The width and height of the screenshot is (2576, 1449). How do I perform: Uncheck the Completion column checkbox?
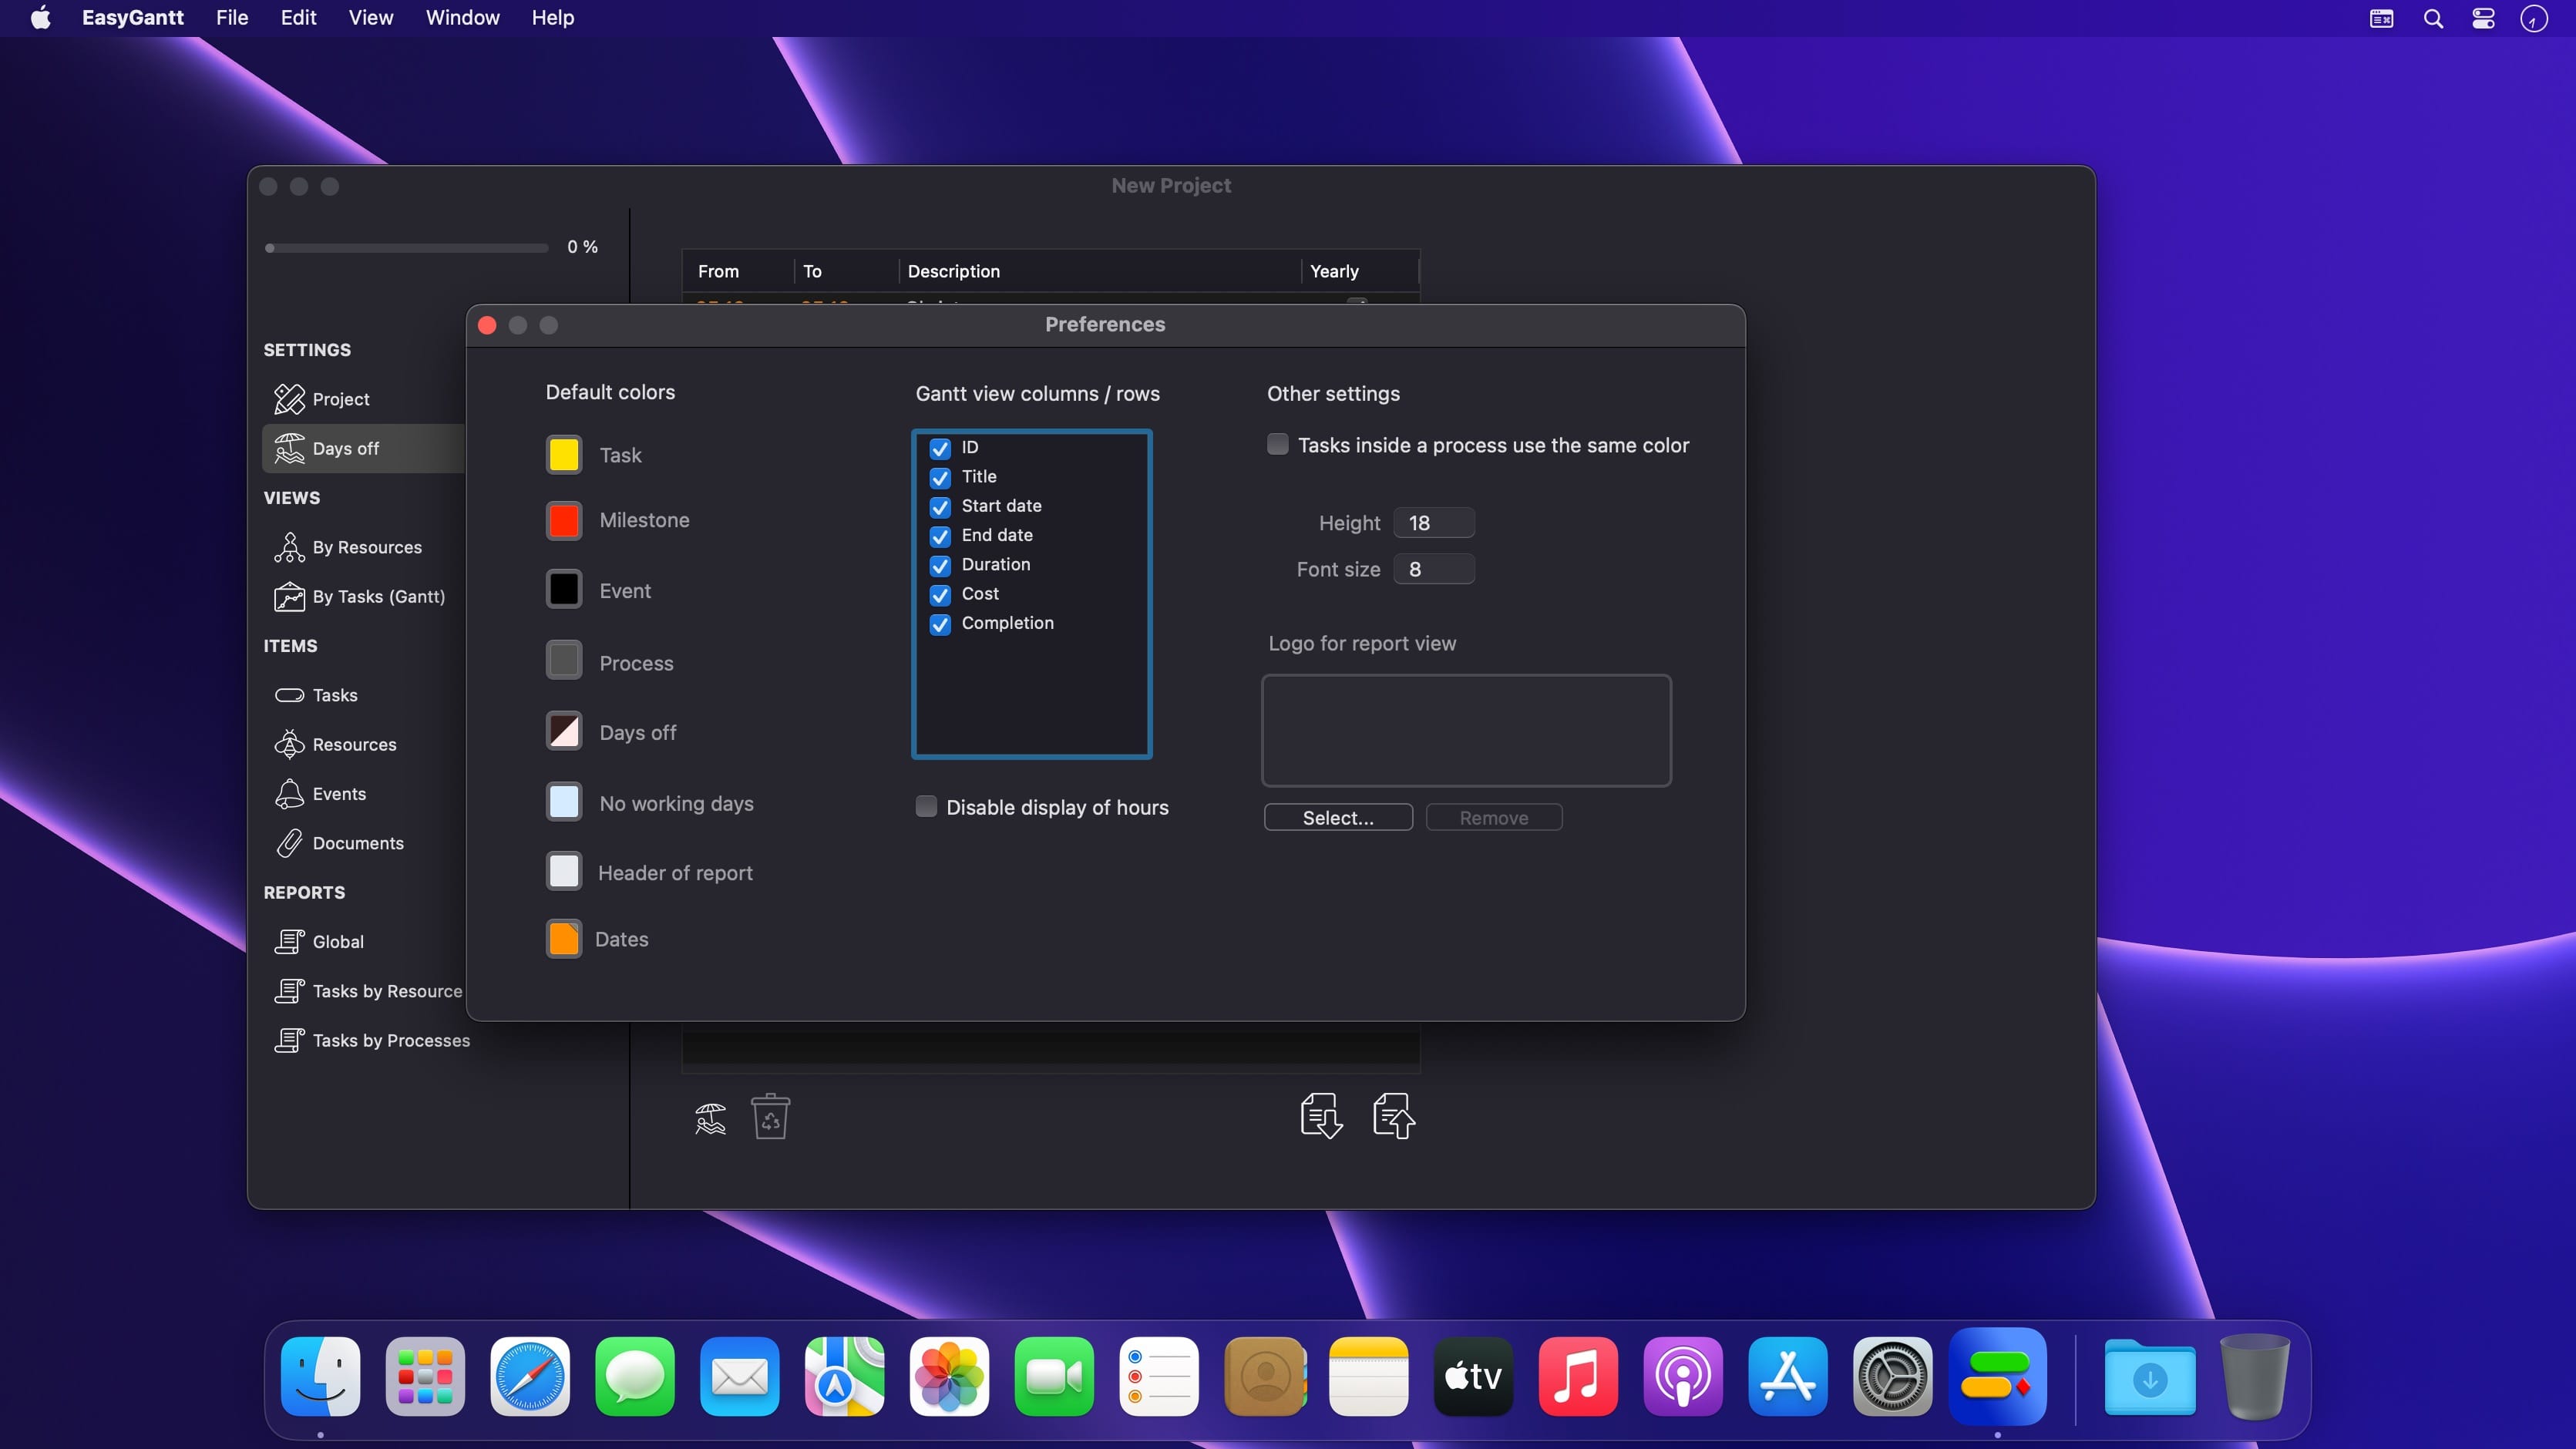(940, 624)
